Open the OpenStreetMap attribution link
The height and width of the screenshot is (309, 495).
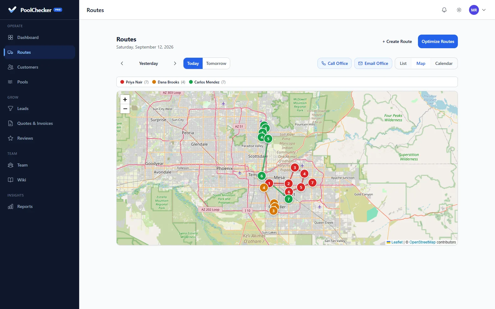click(422, 242)
